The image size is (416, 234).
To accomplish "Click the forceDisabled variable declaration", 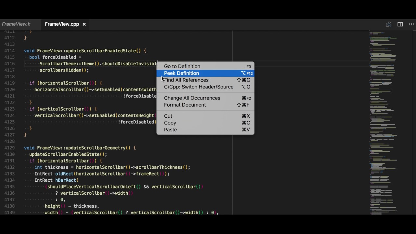I will pyautogui.click(x=59, y=57).
